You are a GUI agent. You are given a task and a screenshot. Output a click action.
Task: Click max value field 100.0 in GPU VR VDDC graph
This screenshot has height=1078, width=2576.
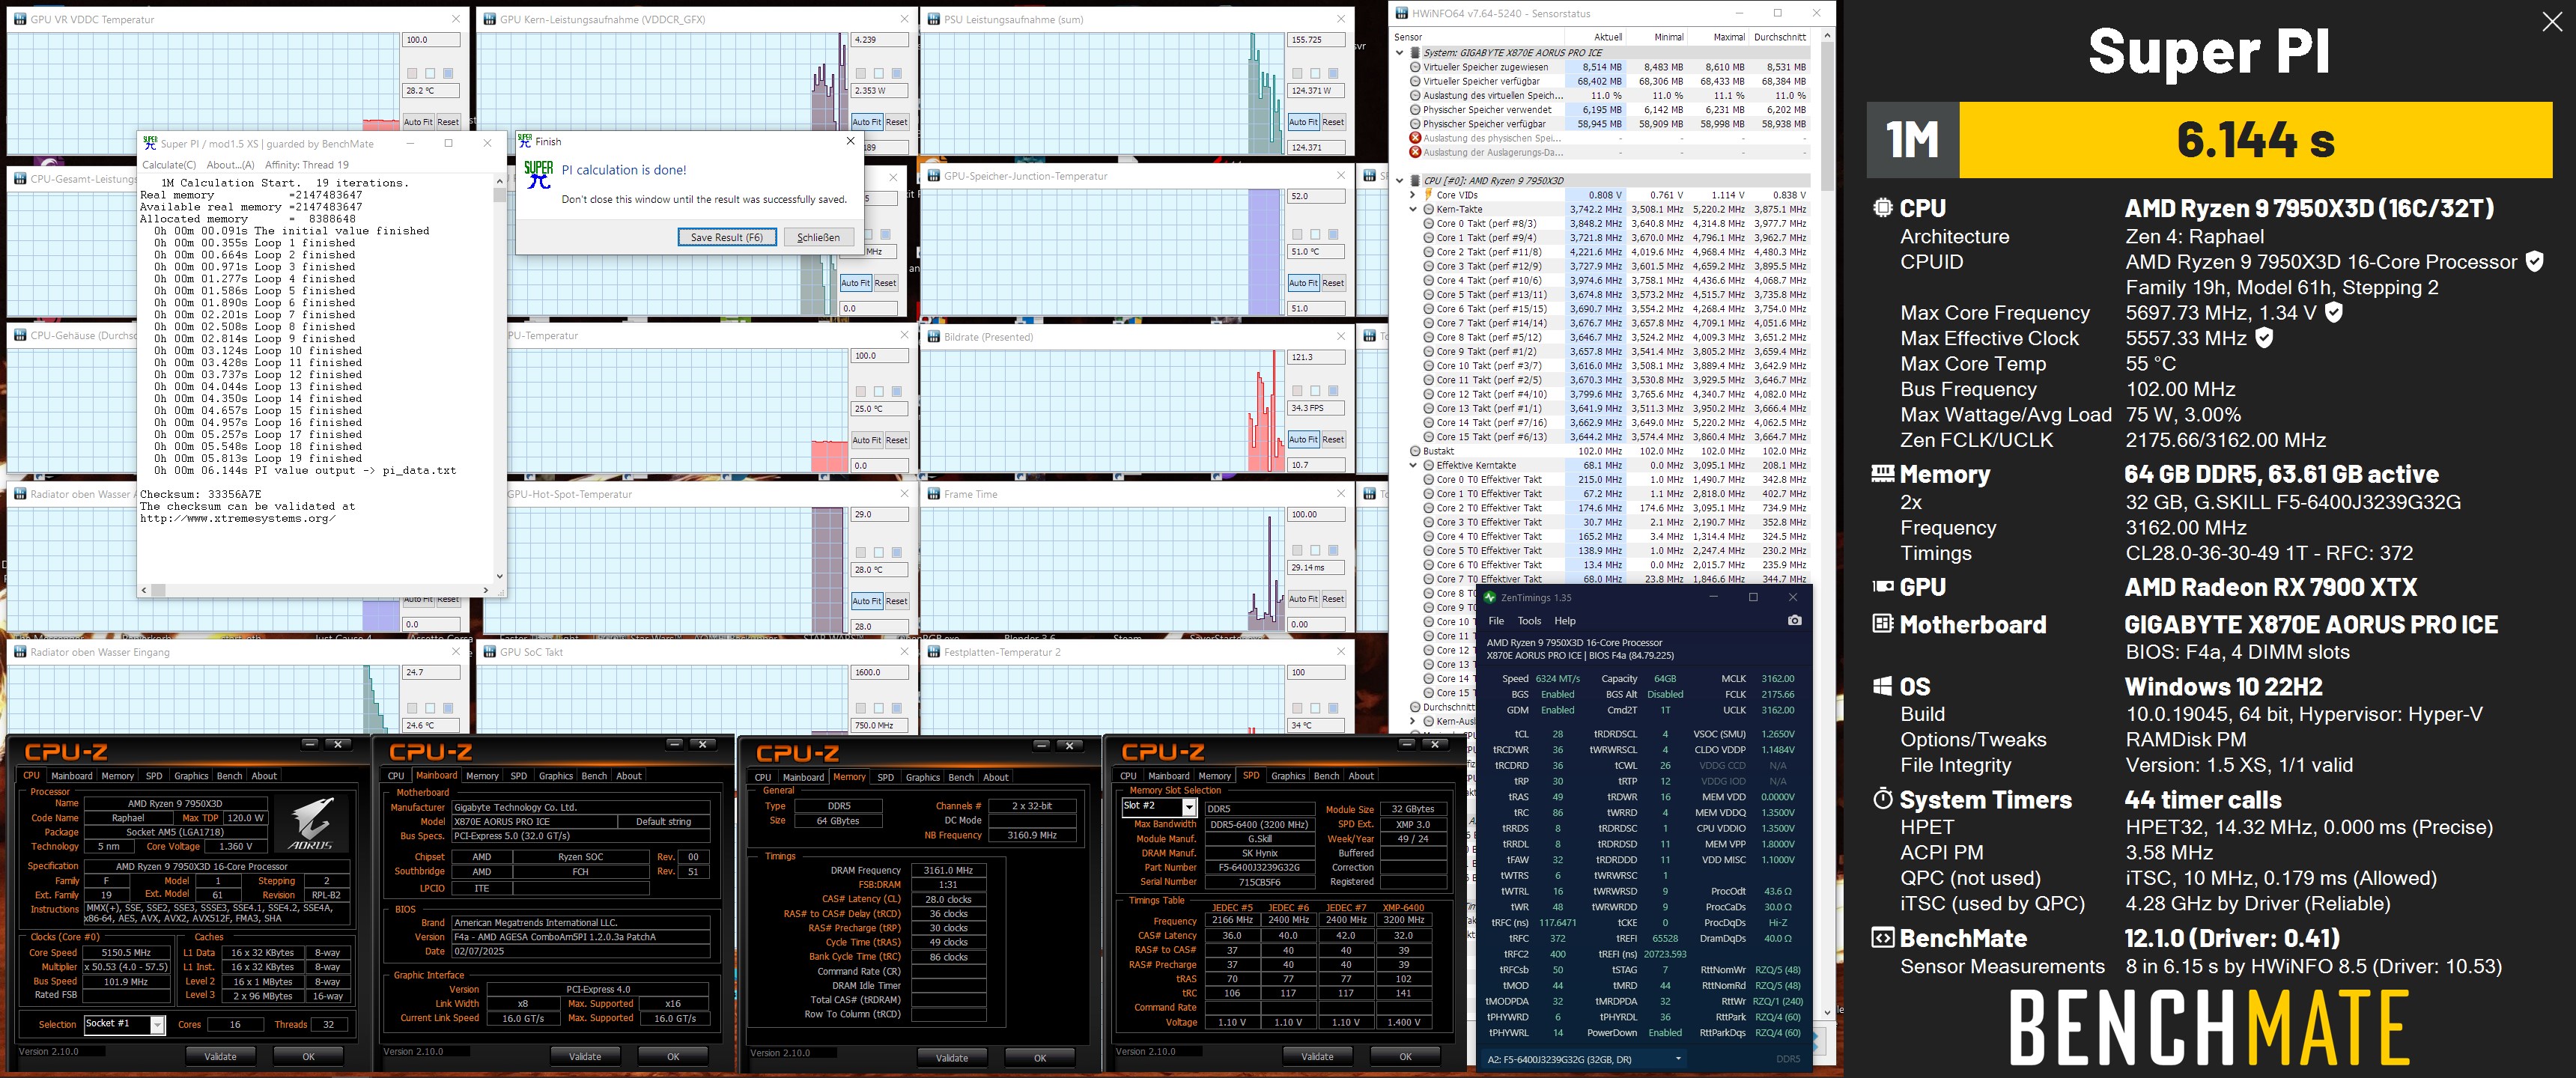[x=431, y=40]
